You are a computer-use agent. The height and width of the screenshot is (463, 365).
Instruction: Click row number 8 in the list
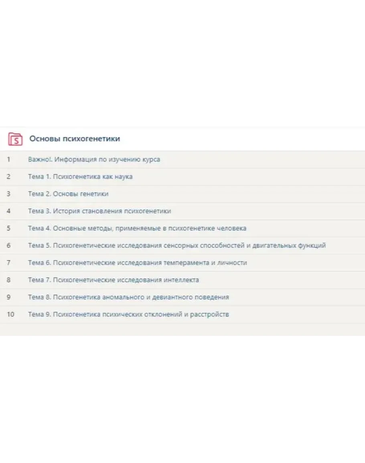(x=8, y=280)
